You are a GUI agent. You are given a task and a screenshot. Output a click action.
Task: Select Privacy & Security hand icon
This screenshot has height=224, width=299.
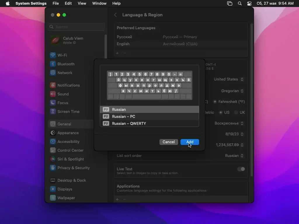point(53,168)
